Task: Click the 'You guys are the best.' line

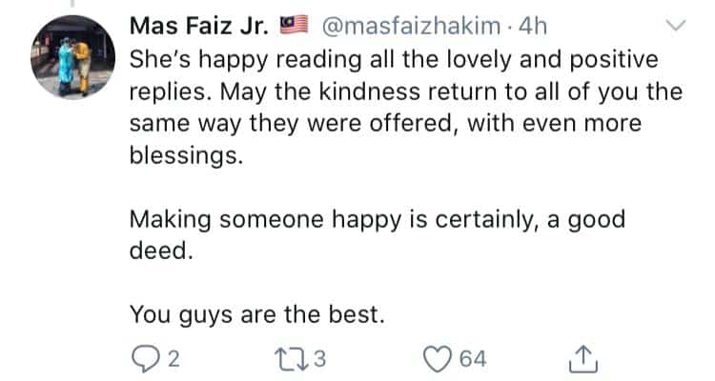Action: [x=257, y=314]
